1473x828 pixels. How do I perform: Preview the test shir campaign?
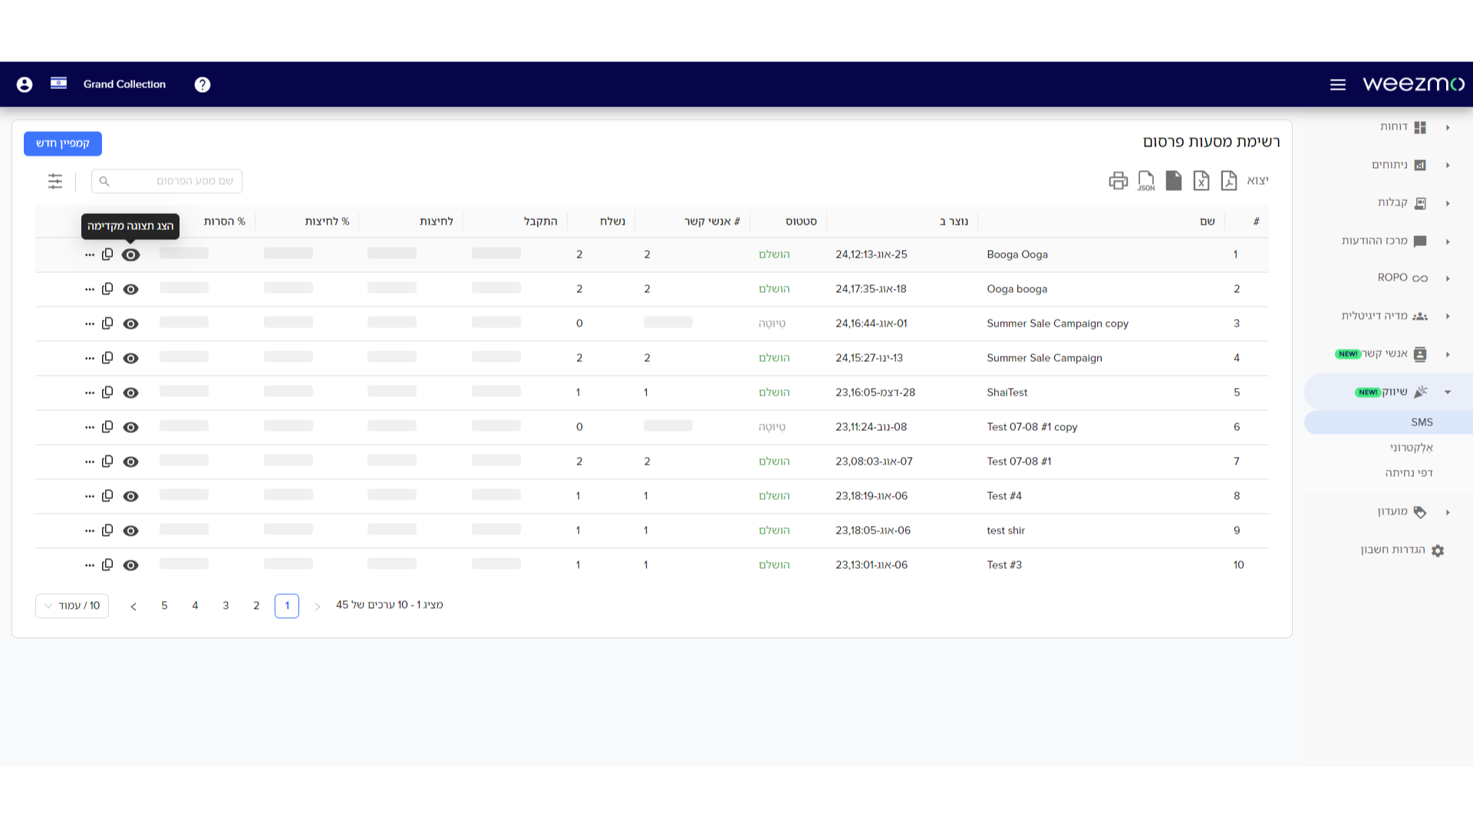pos(131,531)
